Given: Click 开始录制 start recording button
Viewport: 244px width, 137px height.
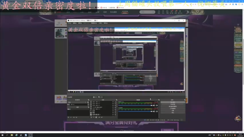Looking at the screenshot, I should coord(173,104).
